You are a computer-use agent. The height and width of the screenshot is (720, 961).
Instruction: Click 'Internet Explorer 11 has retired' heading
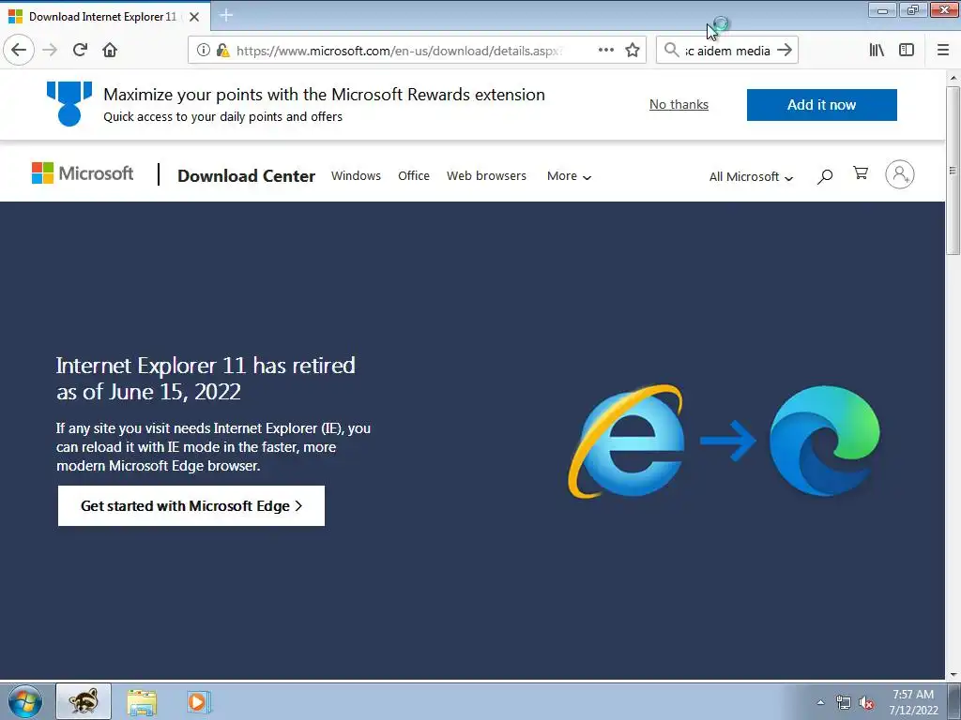coord(206,379)
